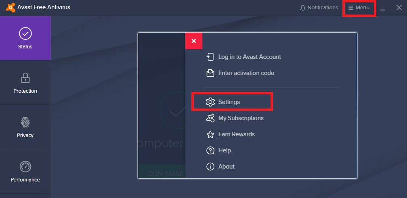The height and width of the screenshot is (198, 407).
Task: Click the activation code envelope icon
Action: click(210, 73)
